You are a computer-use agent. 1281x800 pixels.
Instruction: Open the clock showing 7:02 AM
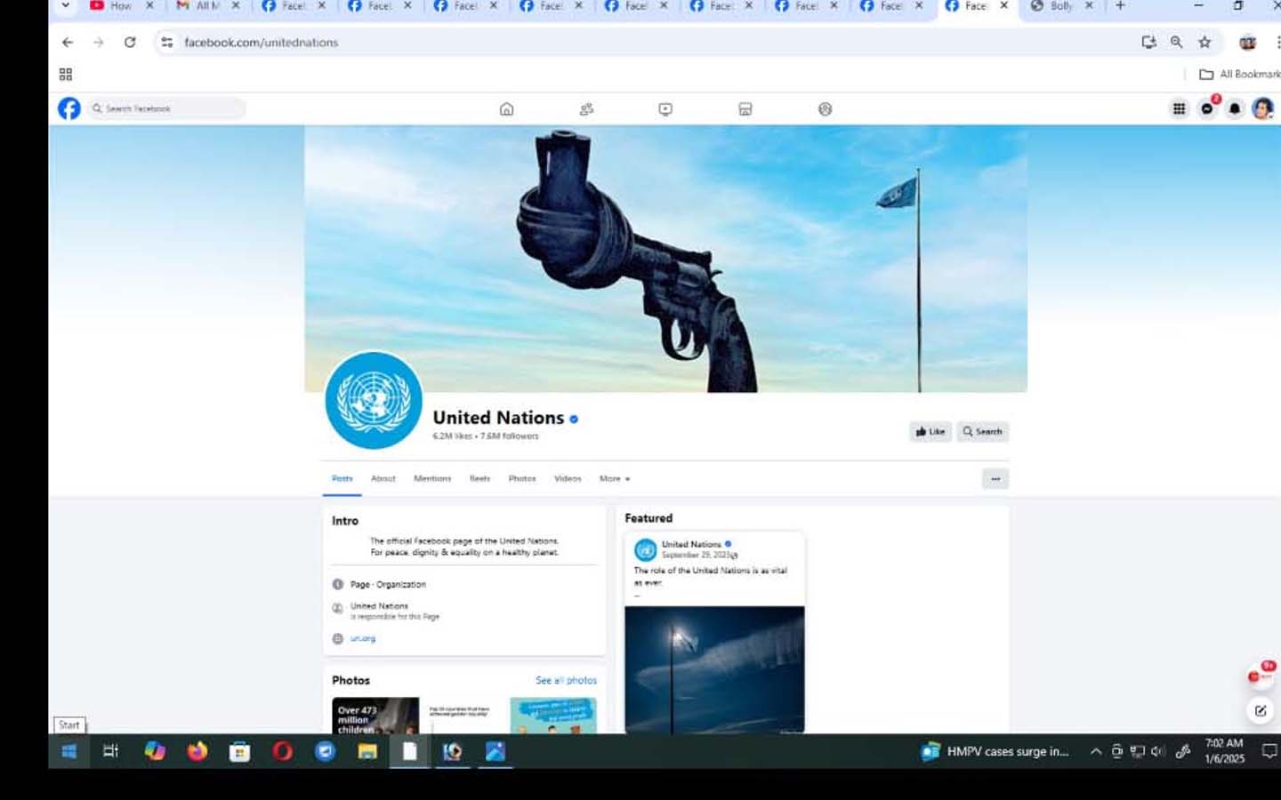click(x=1224, y=751)
